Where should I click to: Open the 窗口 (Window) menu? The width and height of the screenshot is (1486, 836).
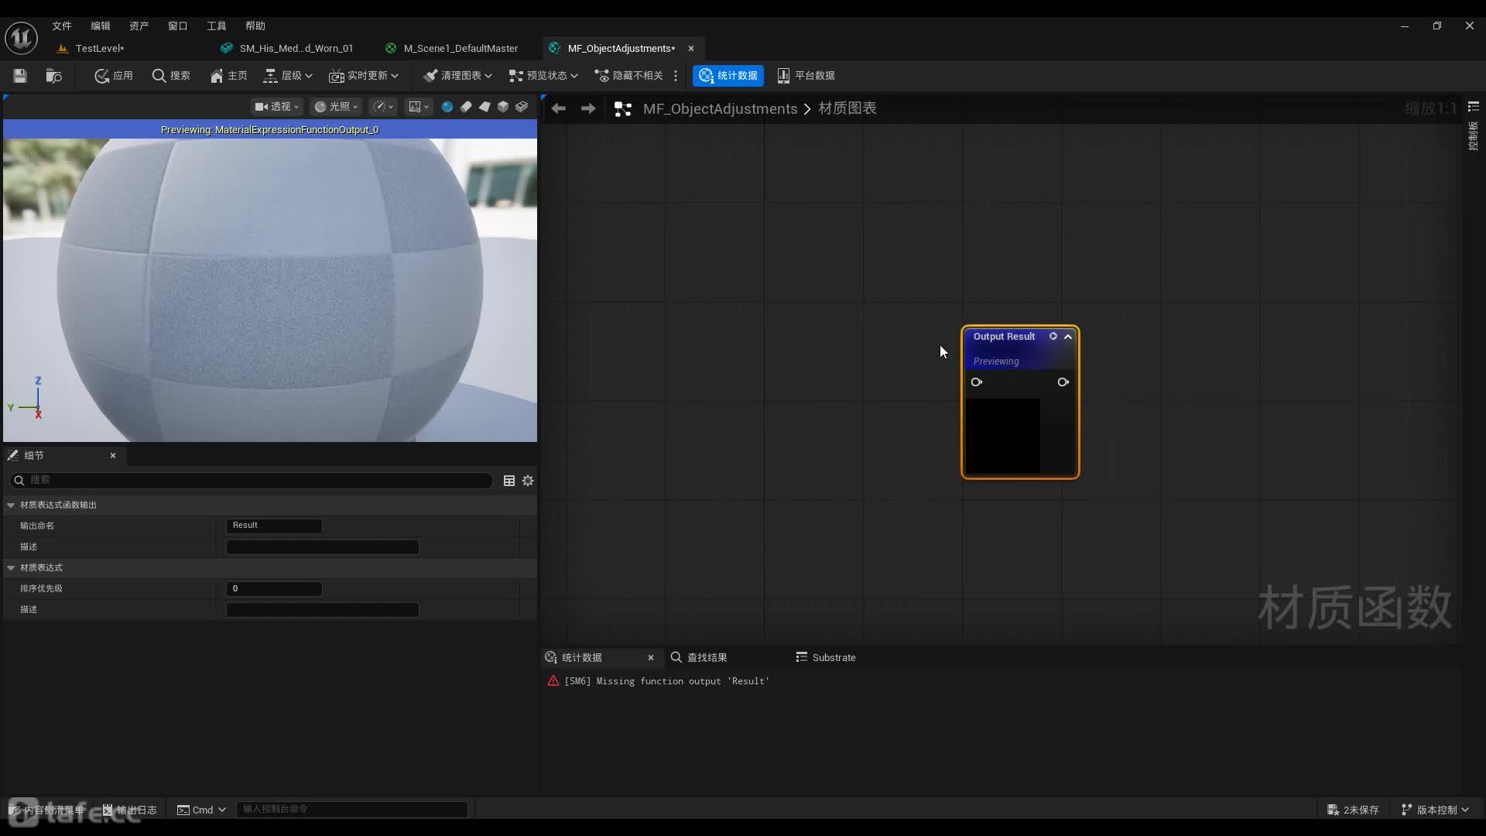click(x=177, y=26)
